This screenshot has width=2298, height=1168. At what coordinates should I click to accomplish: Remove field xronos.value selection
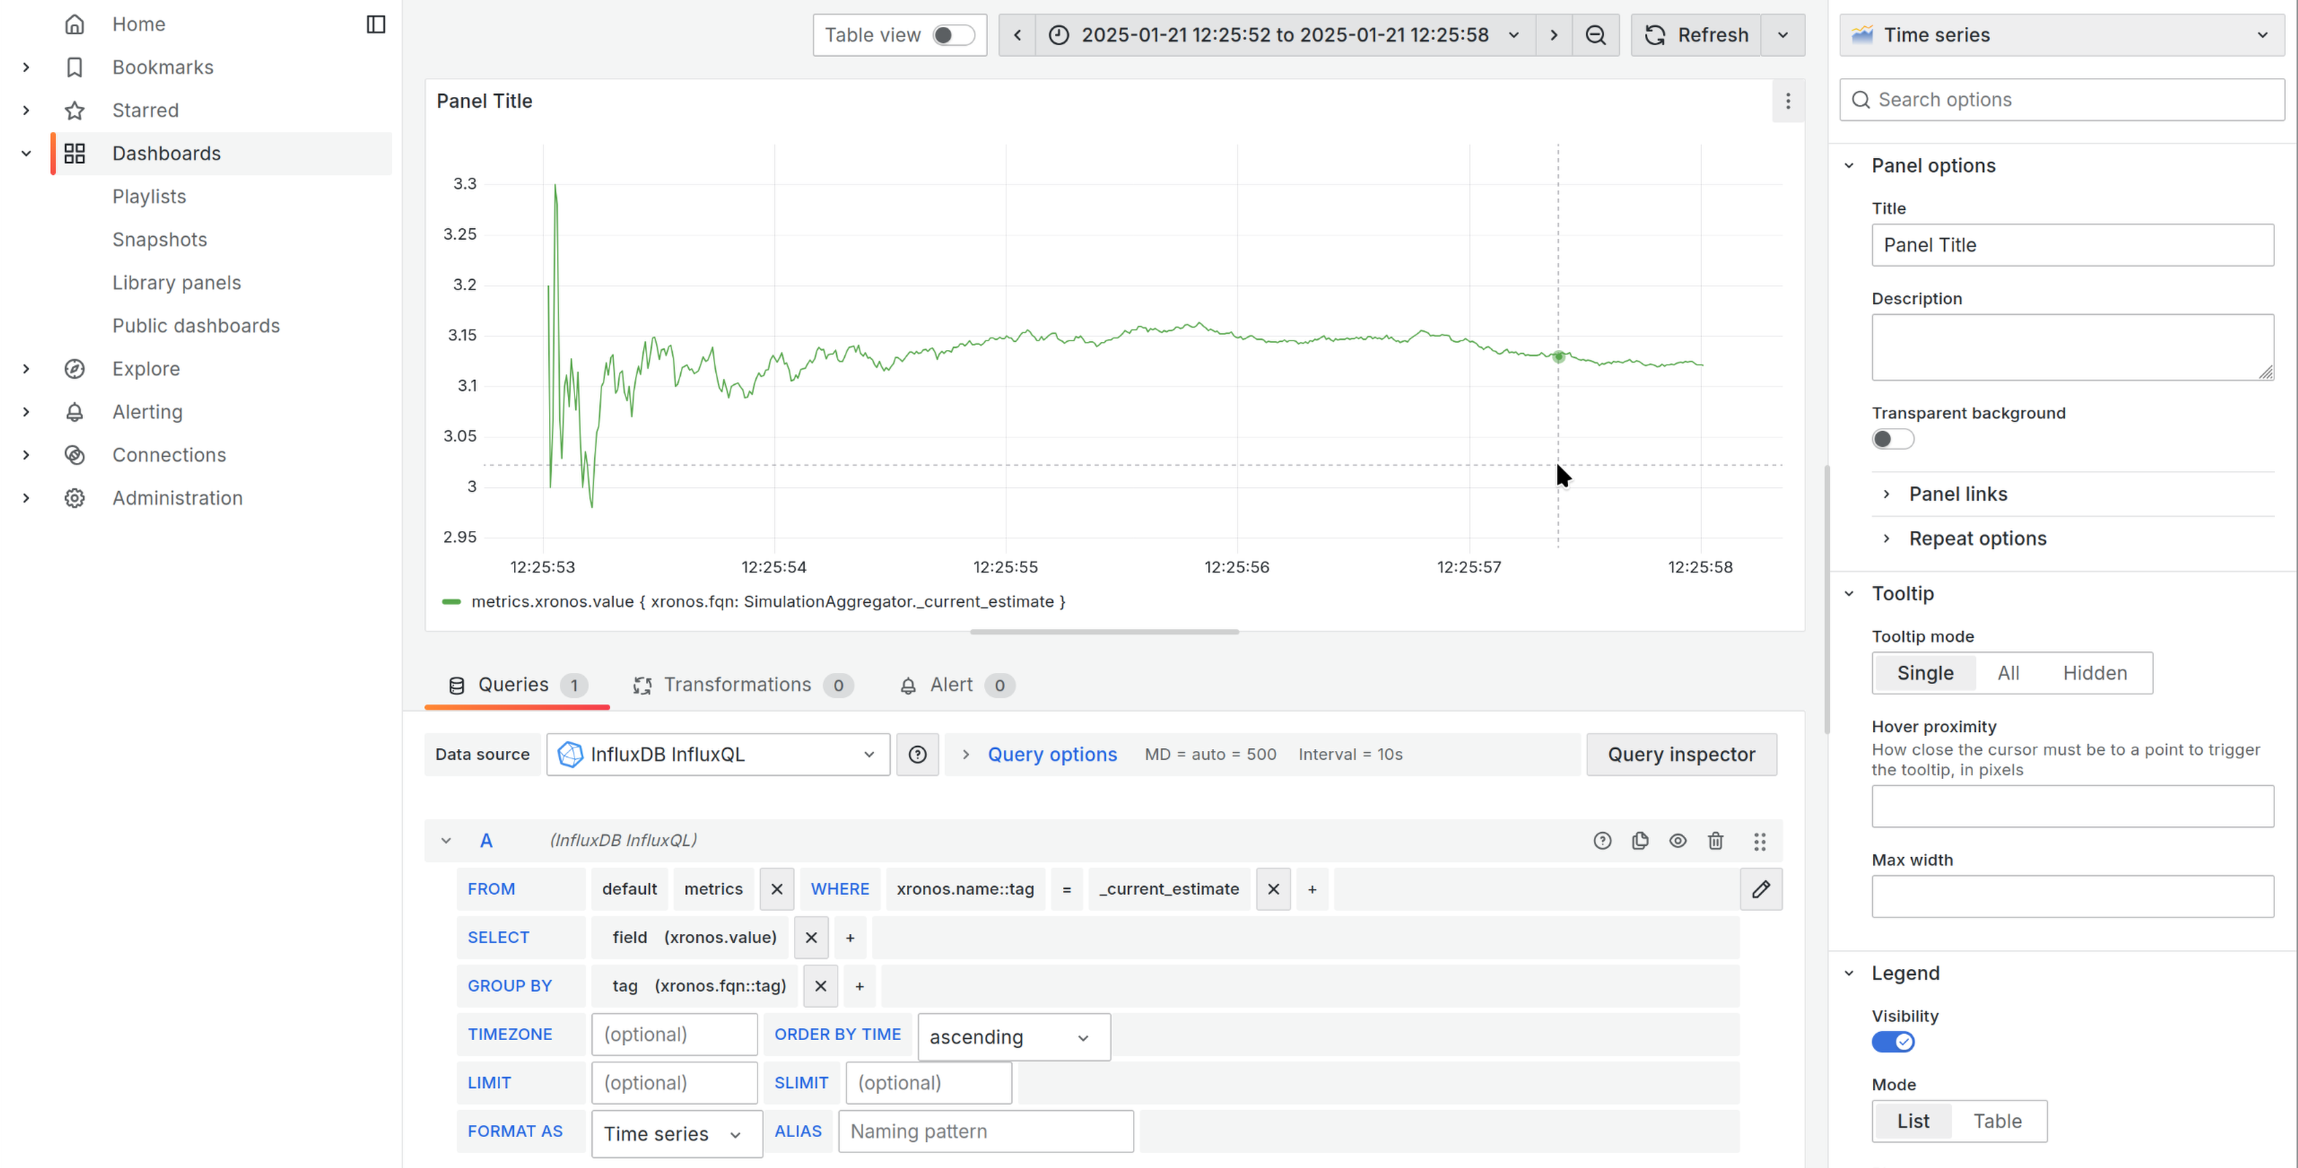811,937
